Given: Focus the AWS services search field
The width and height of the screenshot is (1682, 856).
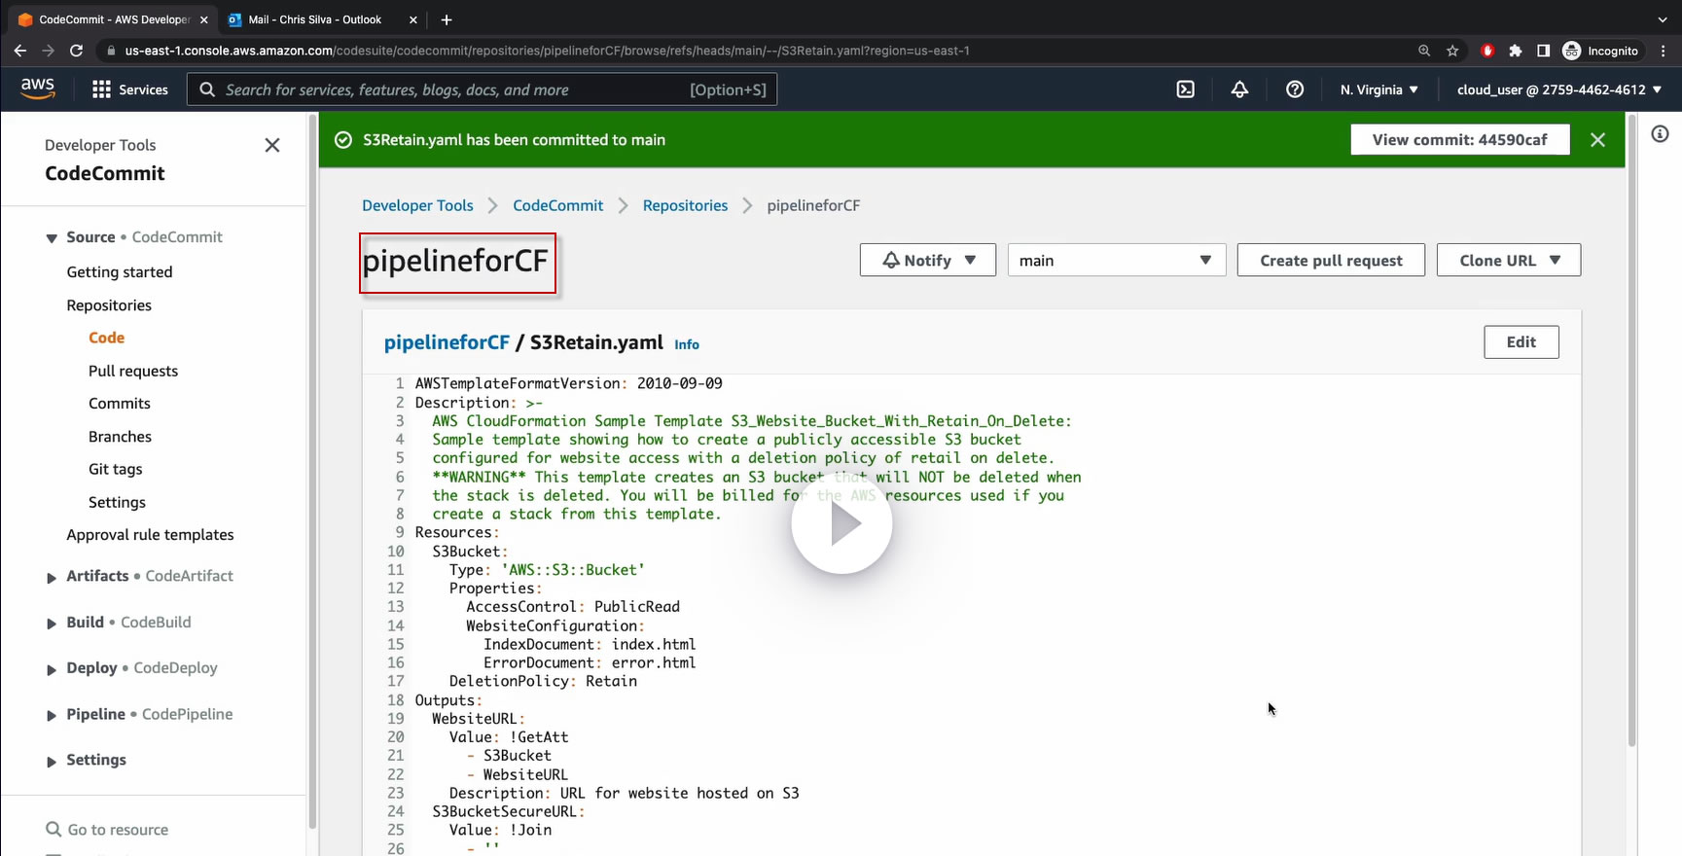Looking at the screenshot, I should coord(482,89).
